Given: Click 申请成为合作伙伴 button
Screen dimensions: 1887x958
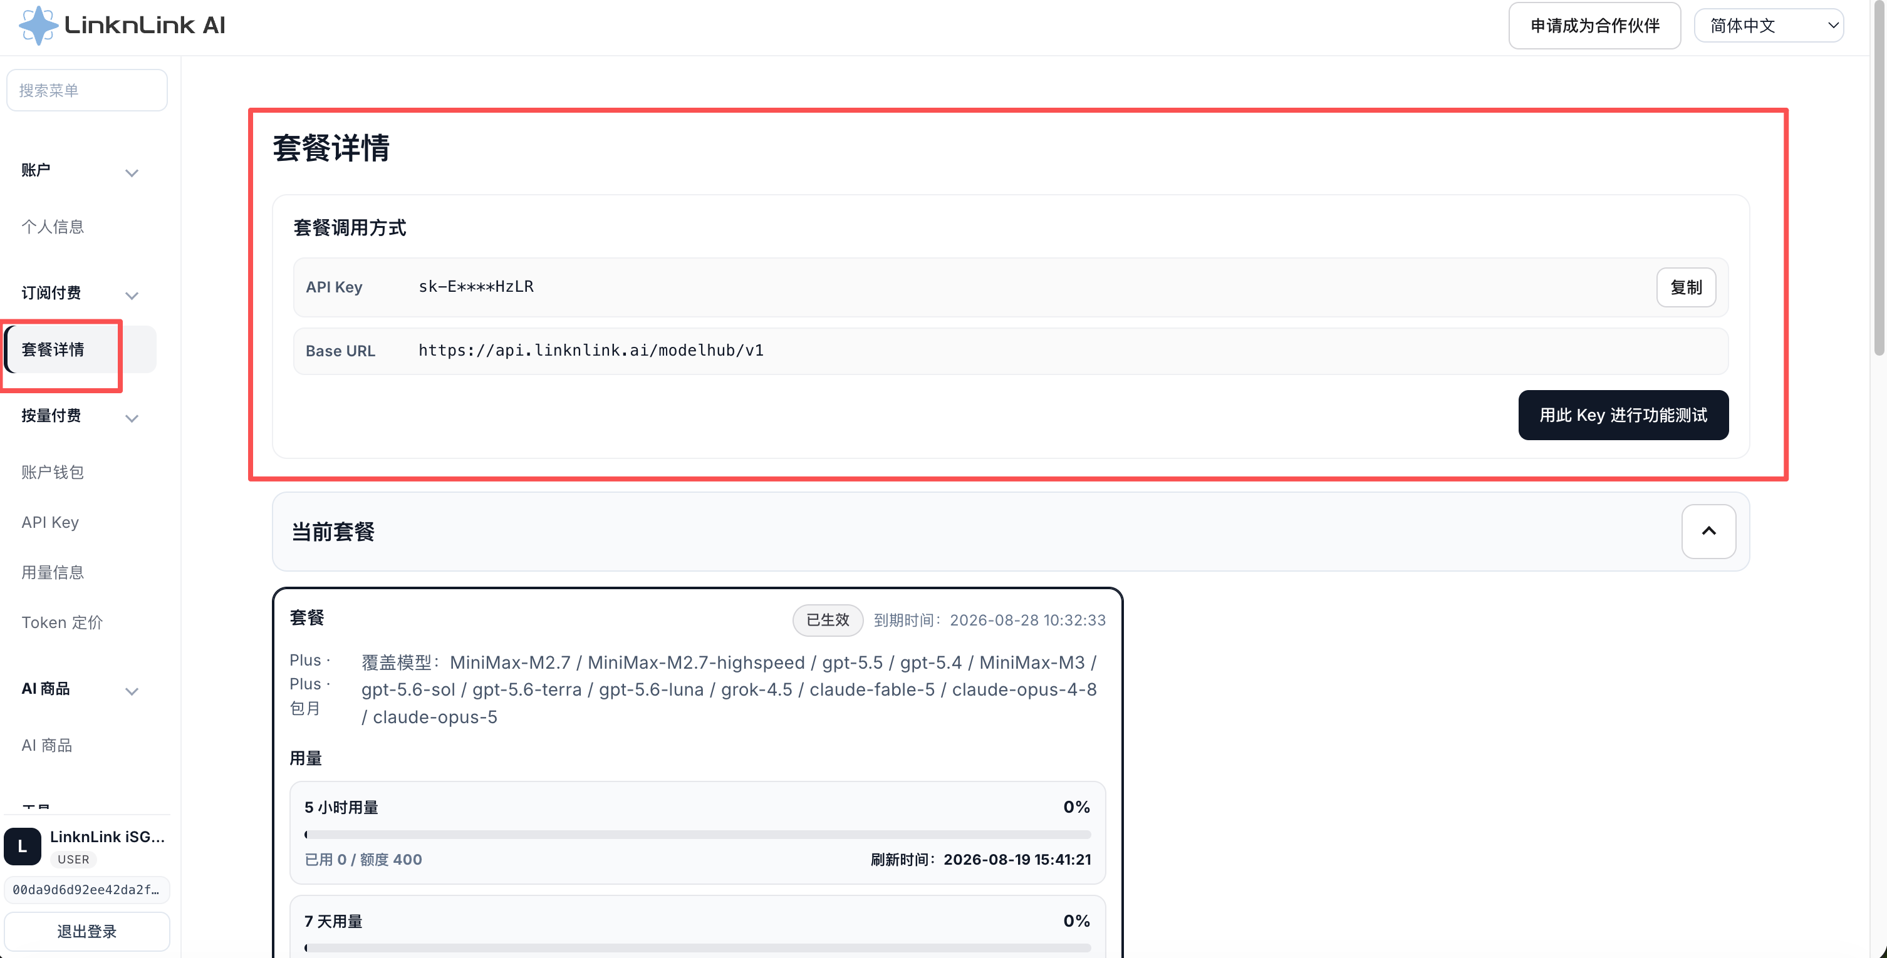Looking at the screenshot, I should tap(1594, 26).
